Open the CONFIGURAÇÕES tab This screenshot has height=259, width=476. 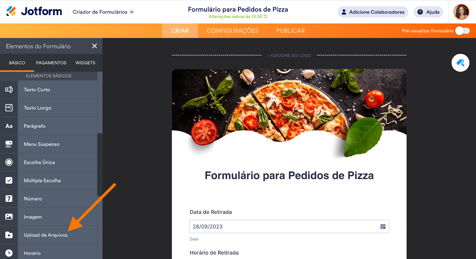(233, 31)
